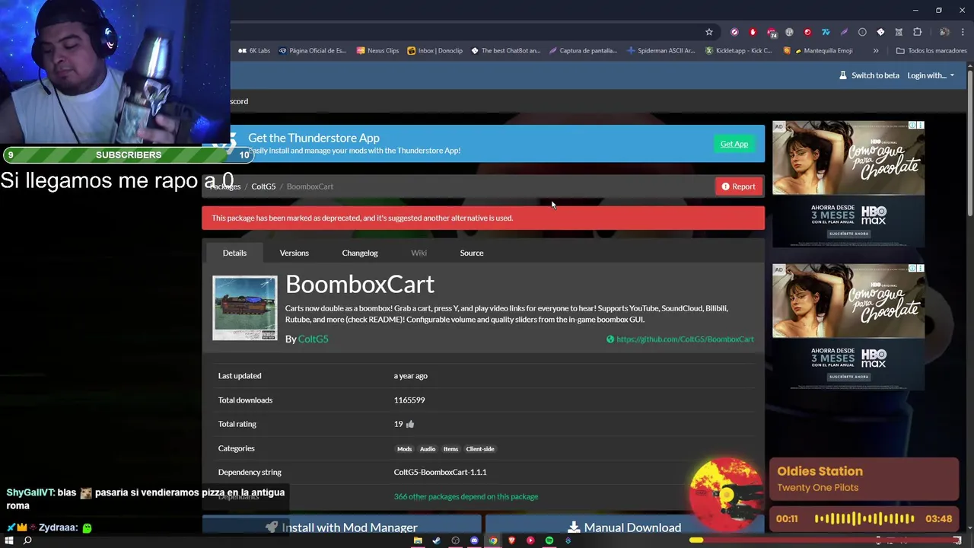The image size is (974, 548).
Task: Open Brave browser from the taskbar
Action: (x=511, y=540)
